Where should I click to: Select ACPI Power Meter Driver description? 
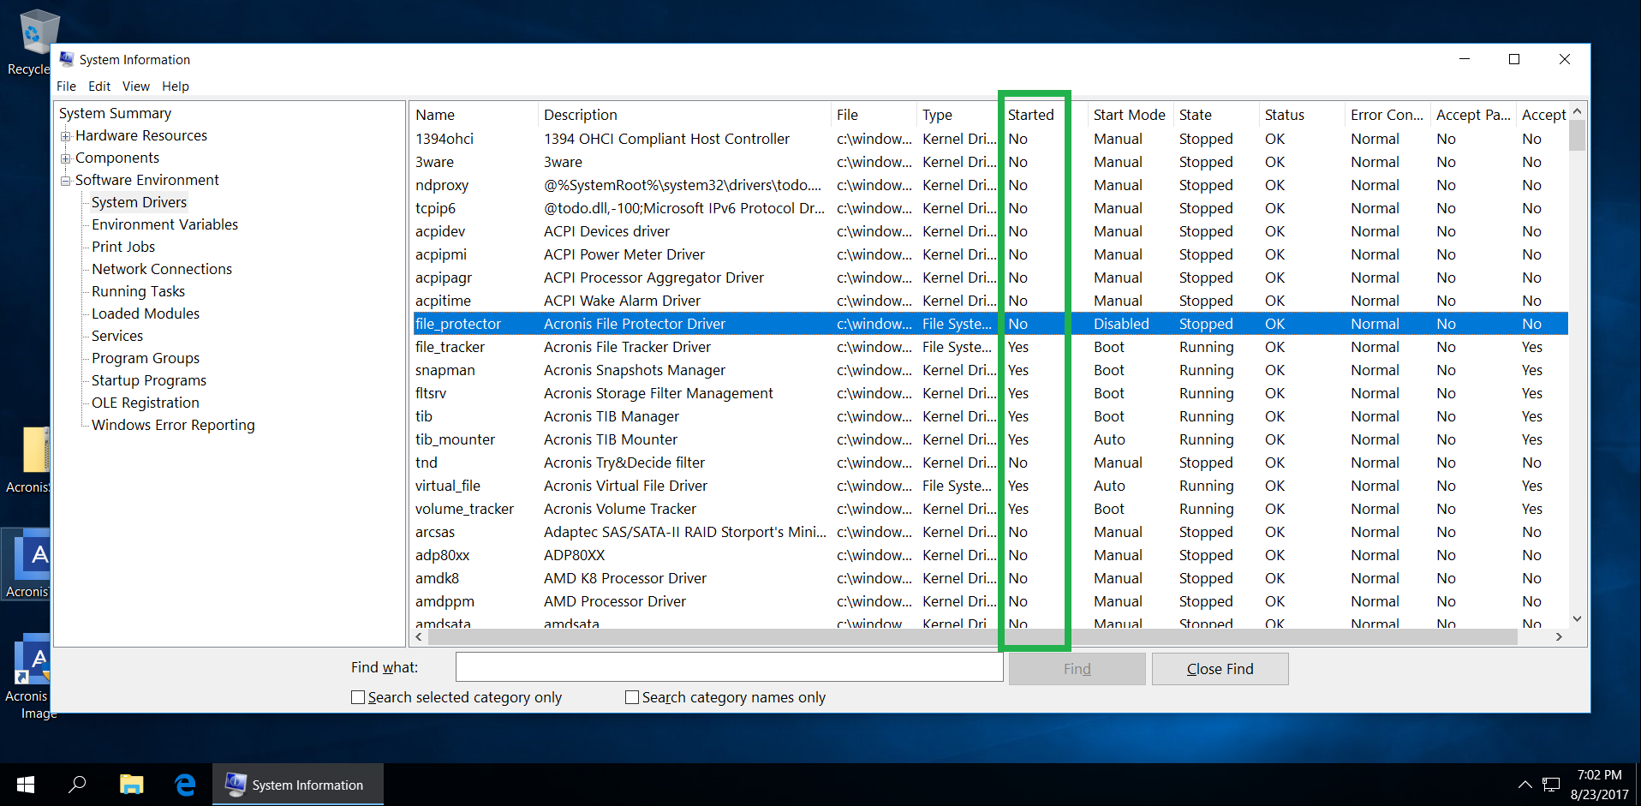coord(624,254)
